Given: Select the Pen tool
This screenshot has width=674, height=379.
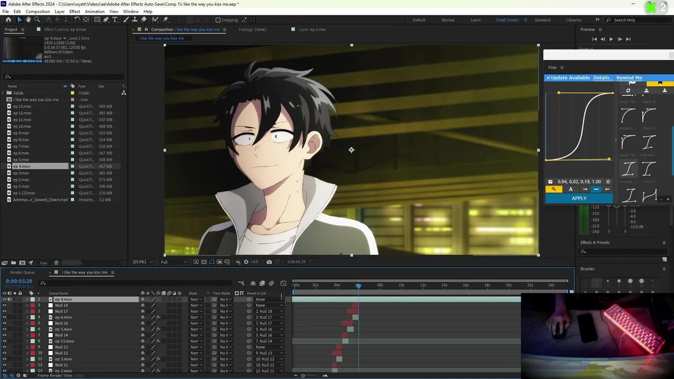Looking at the screenshot, I should point(106,19).
